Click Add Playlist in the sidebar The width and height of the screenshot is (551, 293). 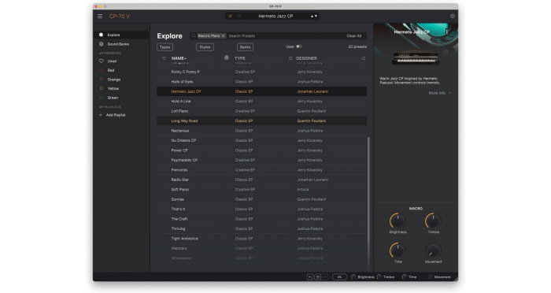point(116,115)
